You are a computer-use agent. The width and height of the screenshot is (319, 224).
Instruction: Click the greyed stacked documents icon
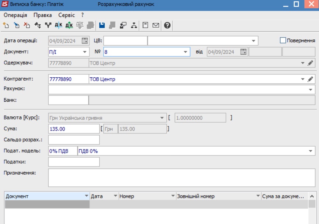pos(91,25)
